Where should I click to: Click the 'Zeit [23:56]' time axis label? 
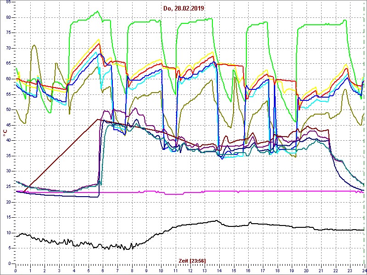click(x=192, y=260)
